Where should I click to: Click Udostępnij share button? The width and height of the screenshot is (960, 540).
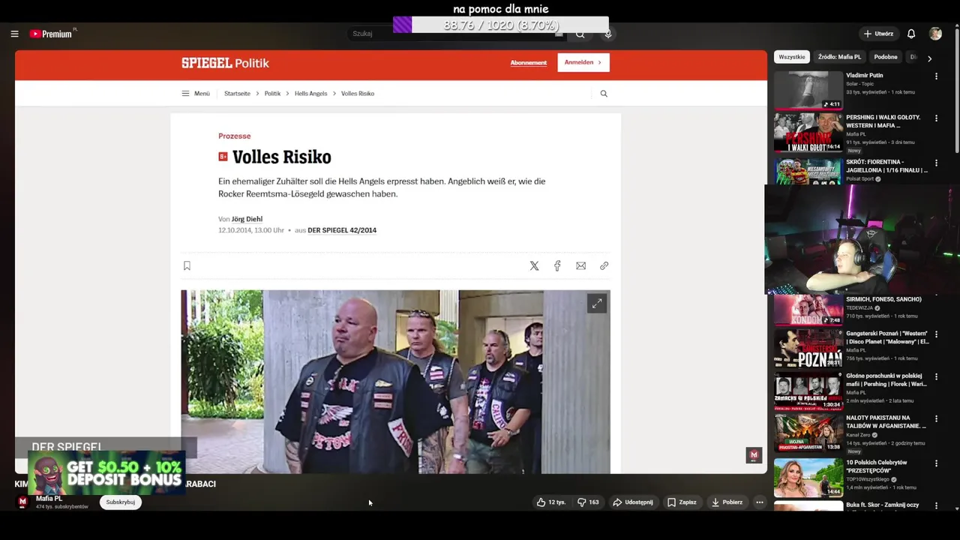(x=632, y=502)
